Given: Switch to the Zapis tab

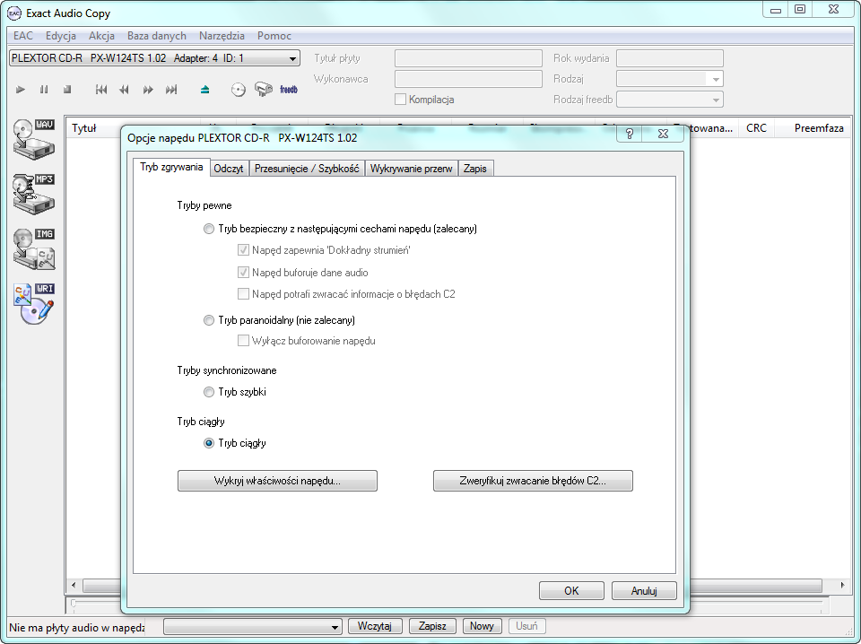Looking at the screenshot, I should click(475, 169).
